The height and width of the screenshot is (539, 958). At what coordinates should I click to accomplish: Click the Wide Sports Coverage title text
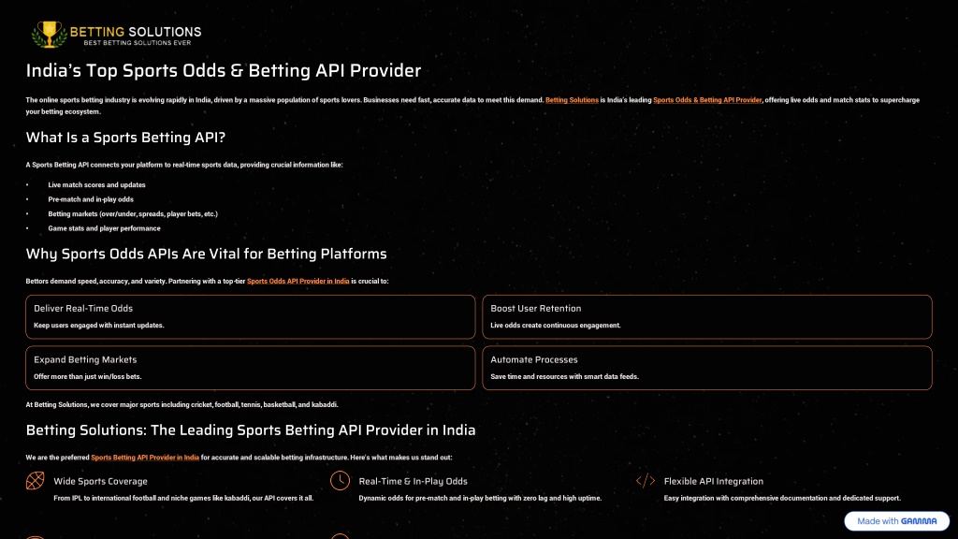click(100, 482)
